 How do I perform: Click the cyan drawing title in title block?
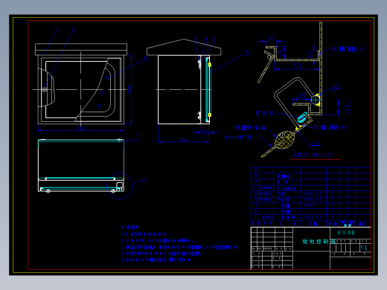click(319, 242)
